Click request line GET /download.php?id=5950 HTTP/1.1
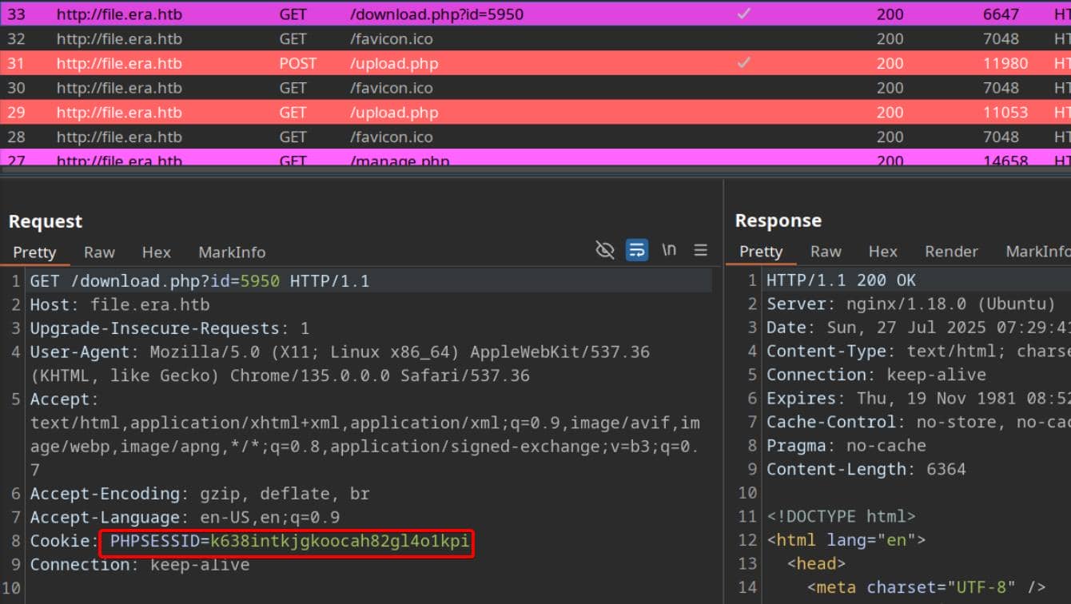This screenshot has height=604, width=1071. pos(200,281)
